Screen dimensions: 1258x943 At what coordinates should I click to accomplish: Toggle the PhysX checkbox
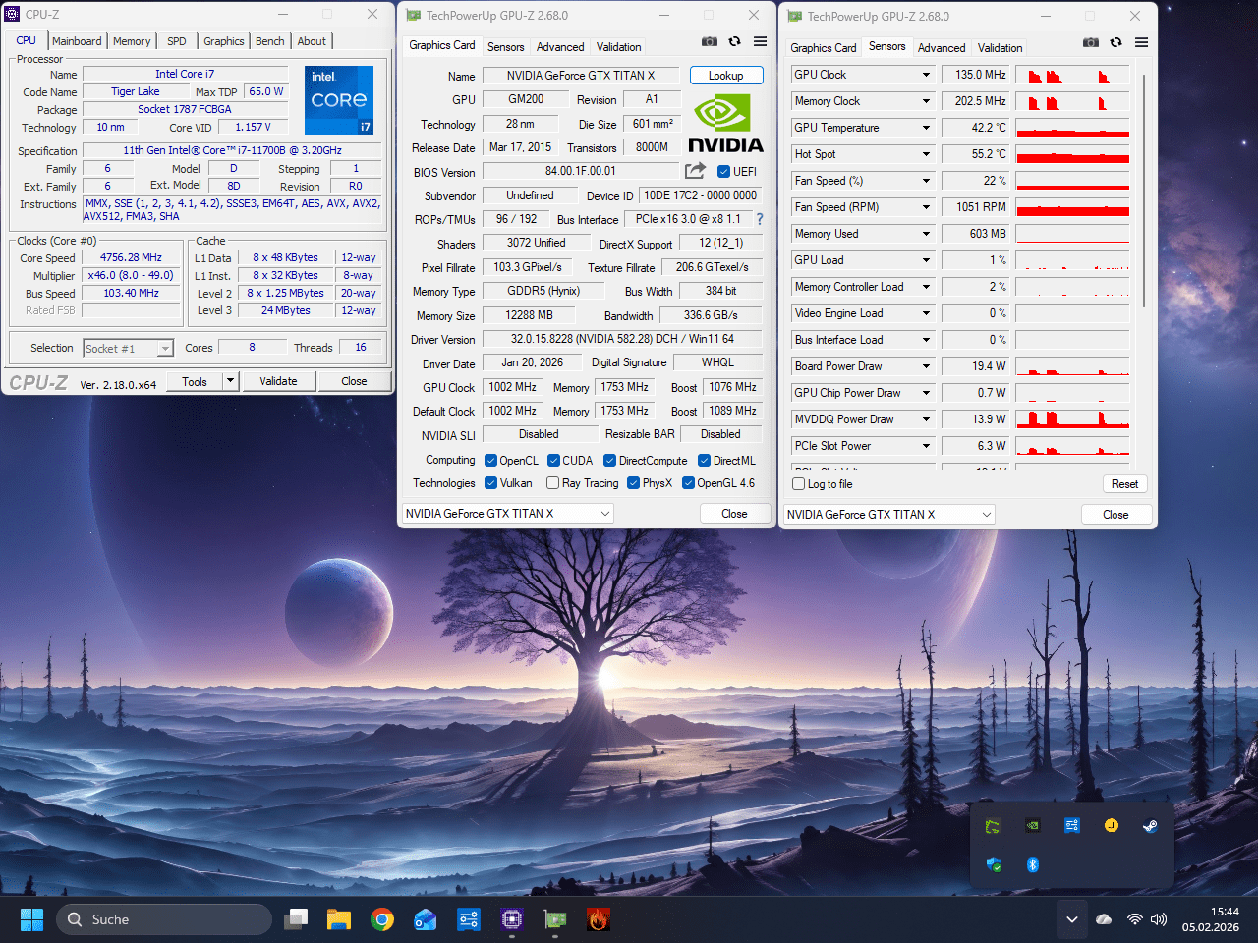pyautogui.click(x=634, y=483)
